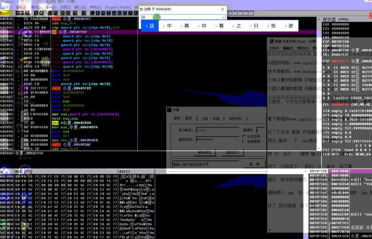This screenshot has height=239, width=372.
Task: Click the 用户帐号 field containing 111111
Action: (218, 130)
